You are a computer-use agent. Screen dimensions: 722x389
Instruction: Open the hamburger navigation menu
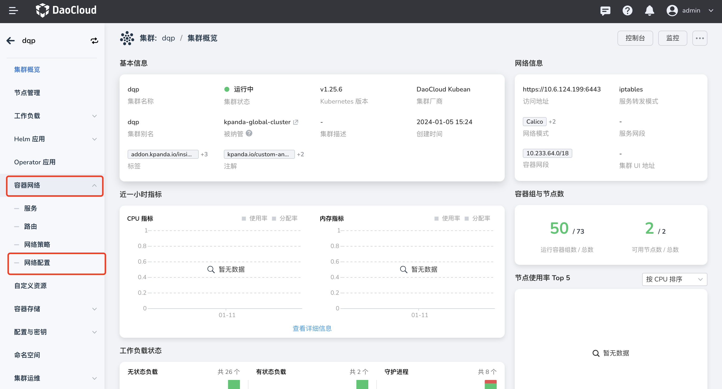tap(13, 11)
